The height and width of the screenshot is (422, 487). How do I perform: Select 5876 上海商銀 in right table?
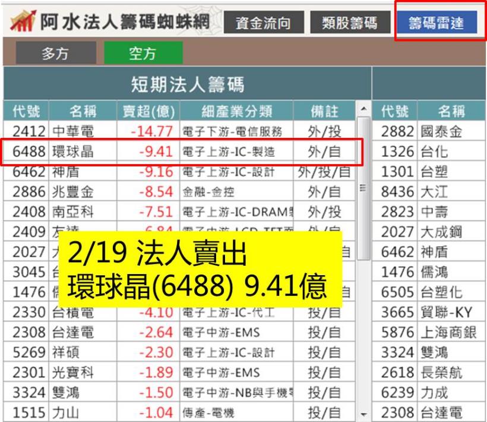point(429,332)
